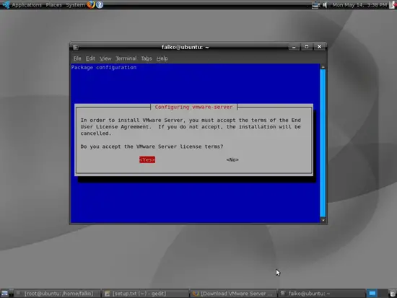Image resolution: width=397 pixels, height=298 pixels.
Task: Click the Show Desktop icon in bottom panel
Action: [x=5, y=294]
